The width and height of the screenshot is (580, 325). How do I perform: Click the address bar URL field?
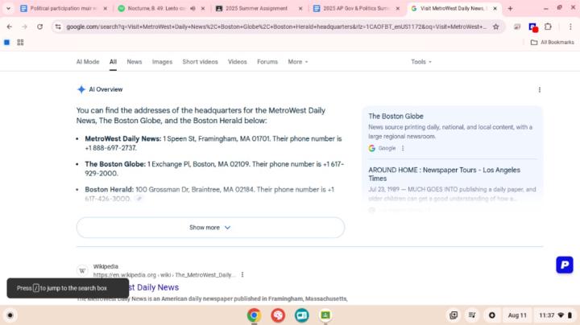(275, 27)
